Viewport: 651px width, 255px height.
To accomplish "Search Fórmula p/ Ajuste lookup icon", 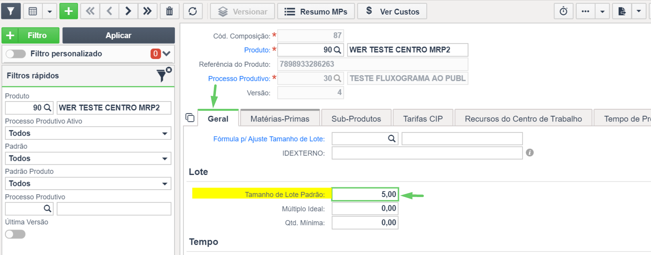I will click(x=392, y=139).
